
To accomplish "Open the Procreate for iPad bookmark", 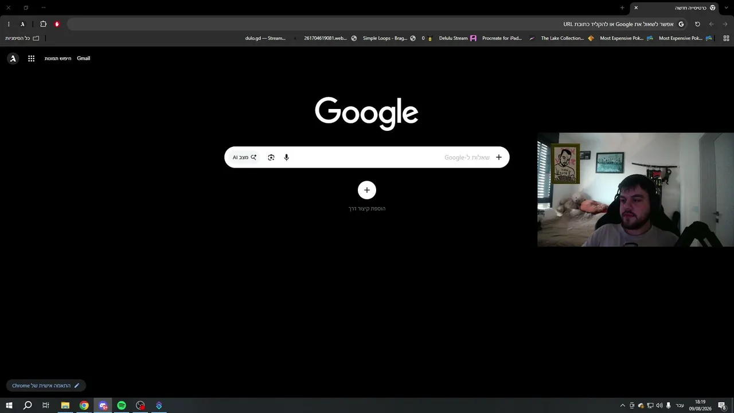I will tap(508, 38).
